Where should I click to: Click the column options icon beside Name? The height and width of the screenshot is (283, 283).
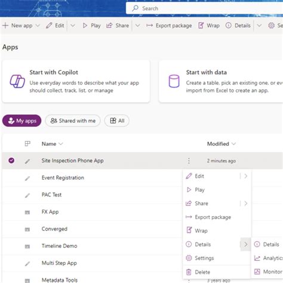27,143
